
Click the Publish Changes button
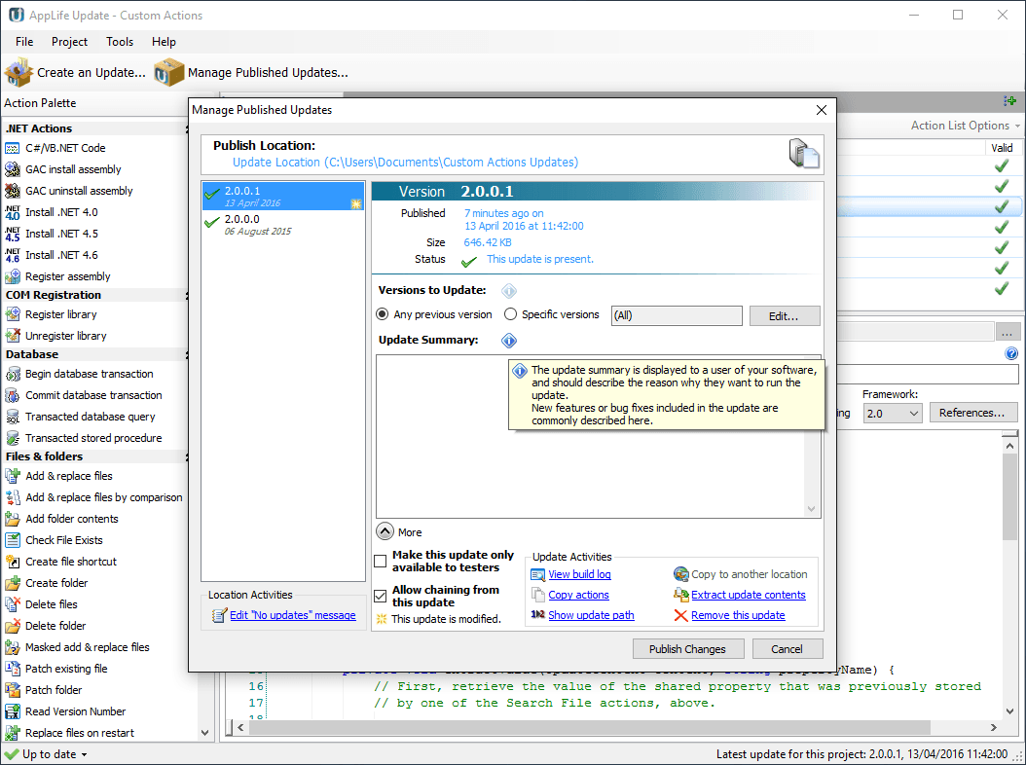coord(687,649)
